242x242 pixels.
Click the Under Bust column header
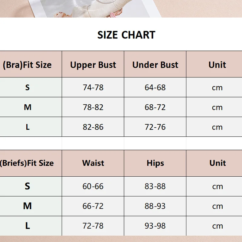(155, 65)
